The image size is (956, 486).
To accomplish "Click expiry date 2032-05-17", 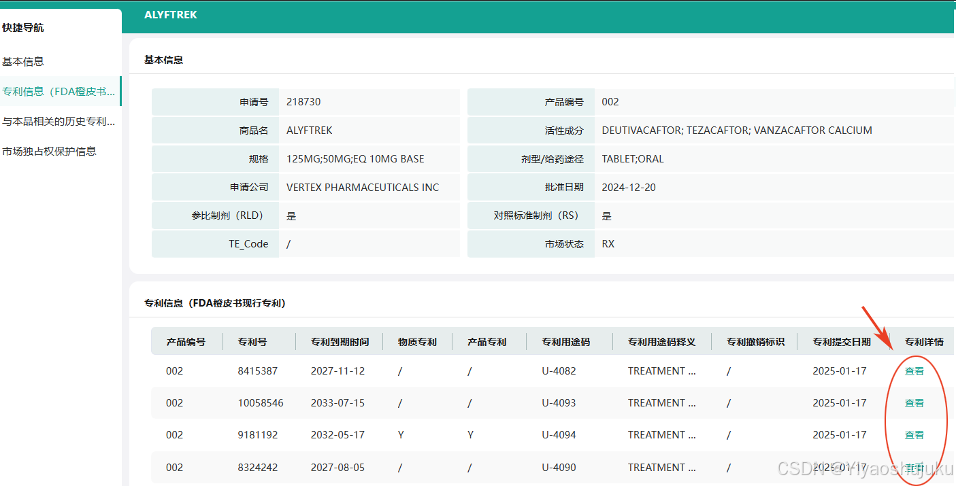I will pyautogui.click(x=337, y=435).
